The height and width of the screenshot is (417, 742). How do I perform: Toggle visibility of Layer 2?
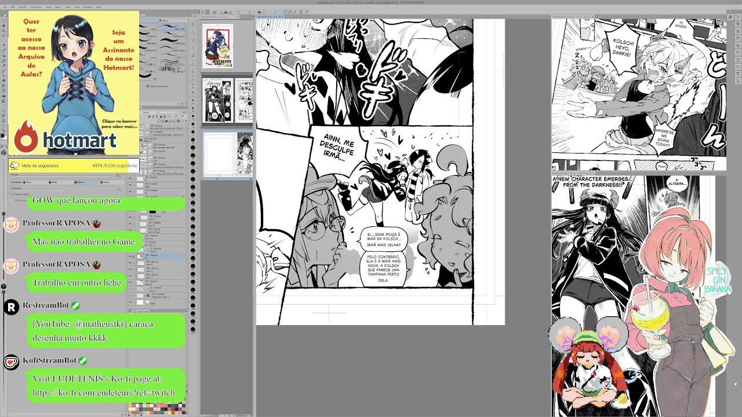point(130,283)
